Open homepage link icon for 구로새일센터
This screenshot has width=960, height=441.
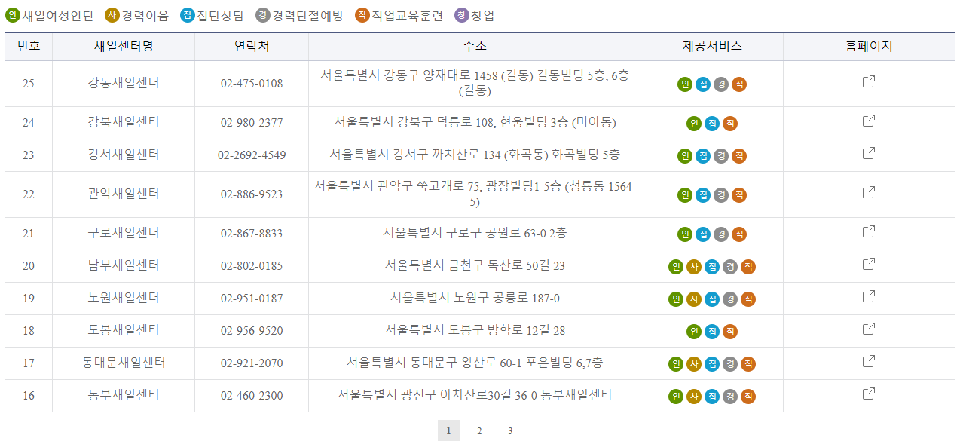coord(868,231)
